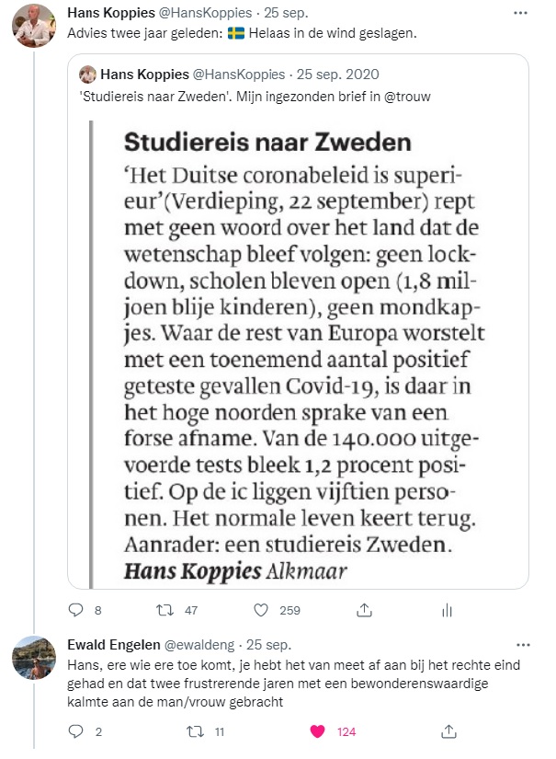Reply to Hans Koppies' main tweet

[77, 609]
